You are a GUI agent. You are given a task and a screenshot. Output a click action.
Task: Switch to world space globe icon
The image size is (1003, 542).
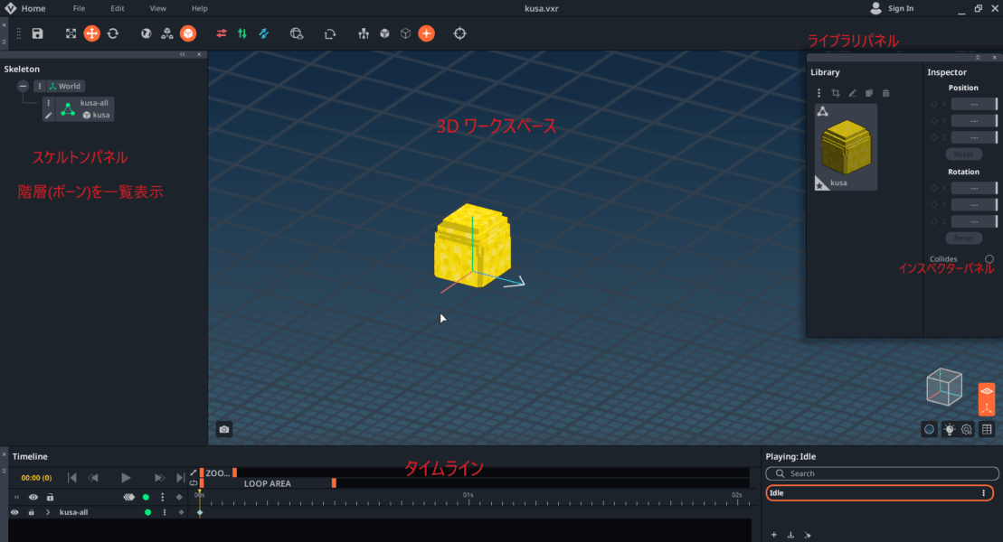click(147, 34)
